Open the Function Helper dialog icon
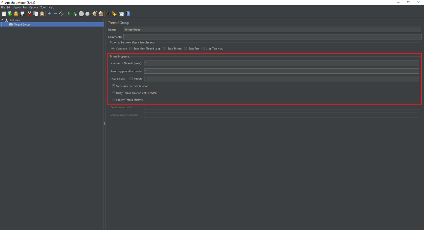The width and height of the screenshot is (424, 230). [122, 14]
